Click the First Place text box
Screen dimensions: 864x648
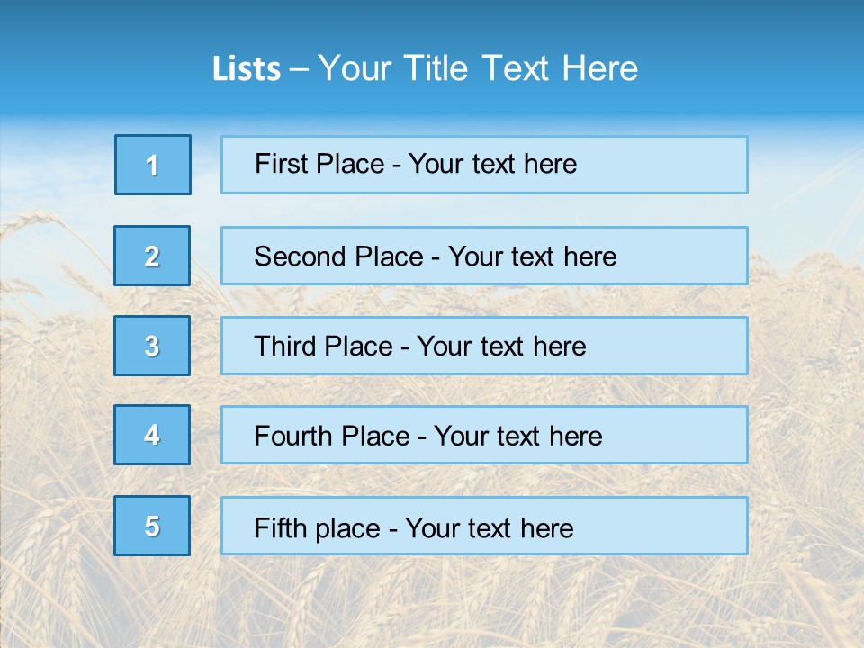click(x=484, y=165)
